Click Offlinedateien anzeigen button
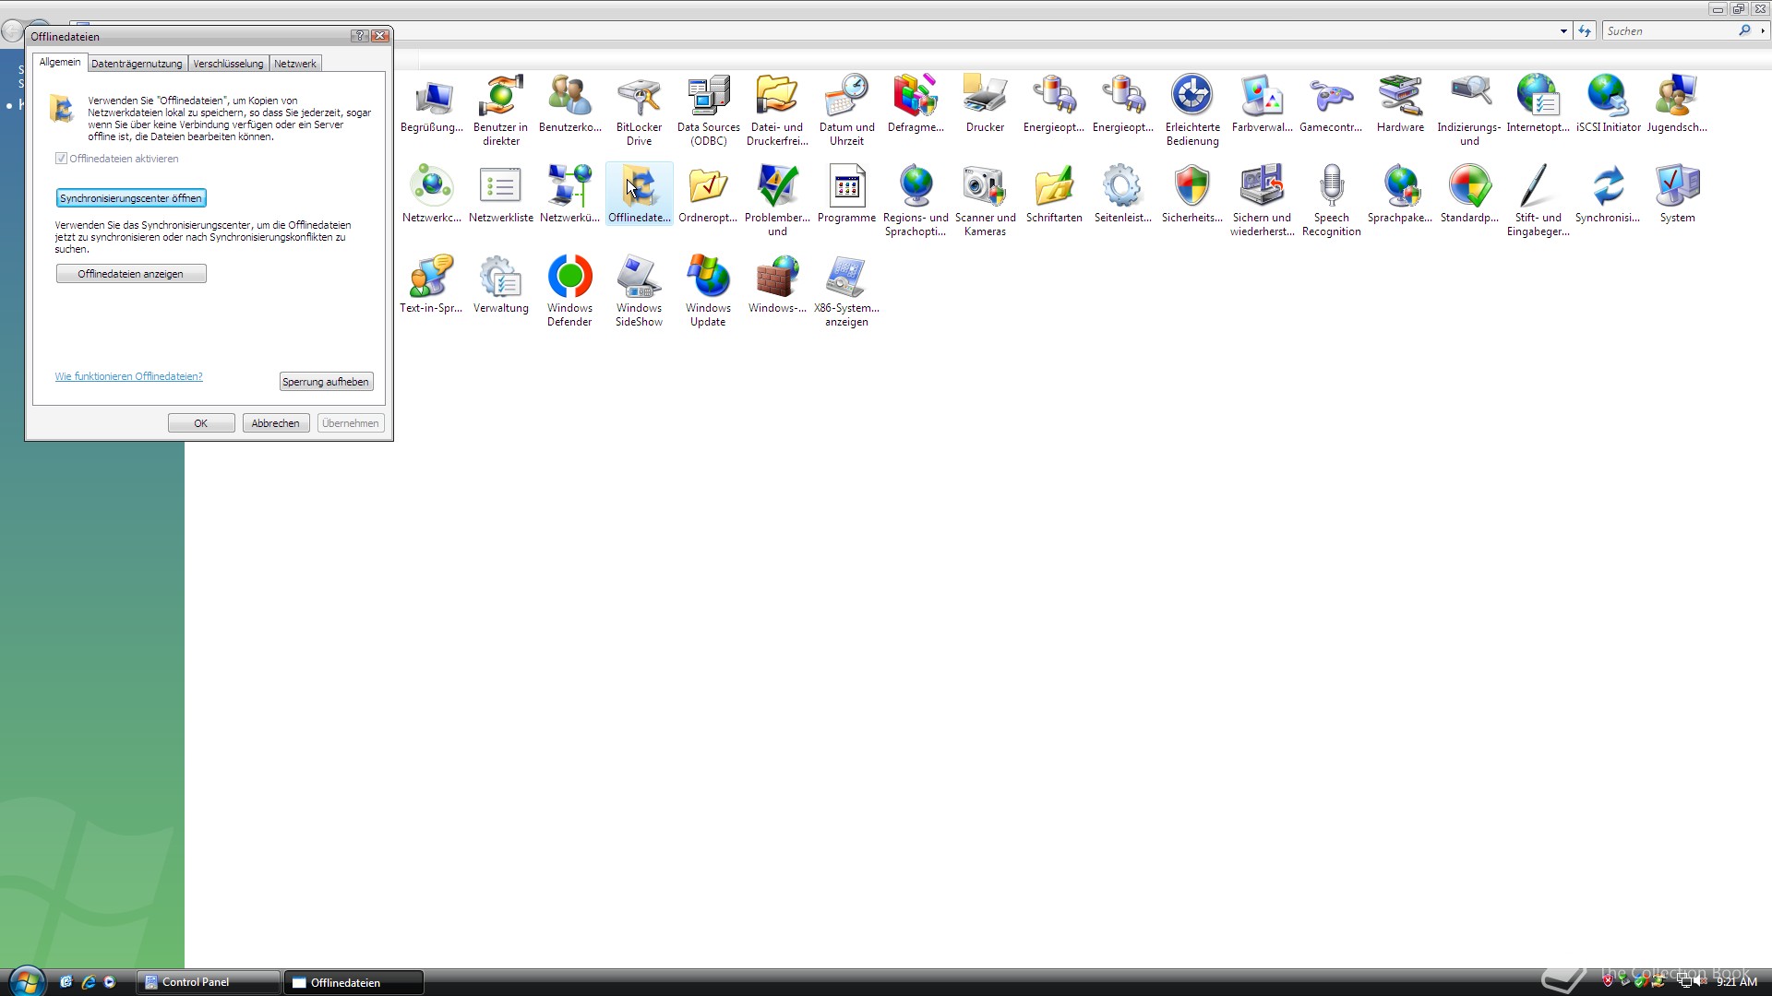 [x=131, y=274]
